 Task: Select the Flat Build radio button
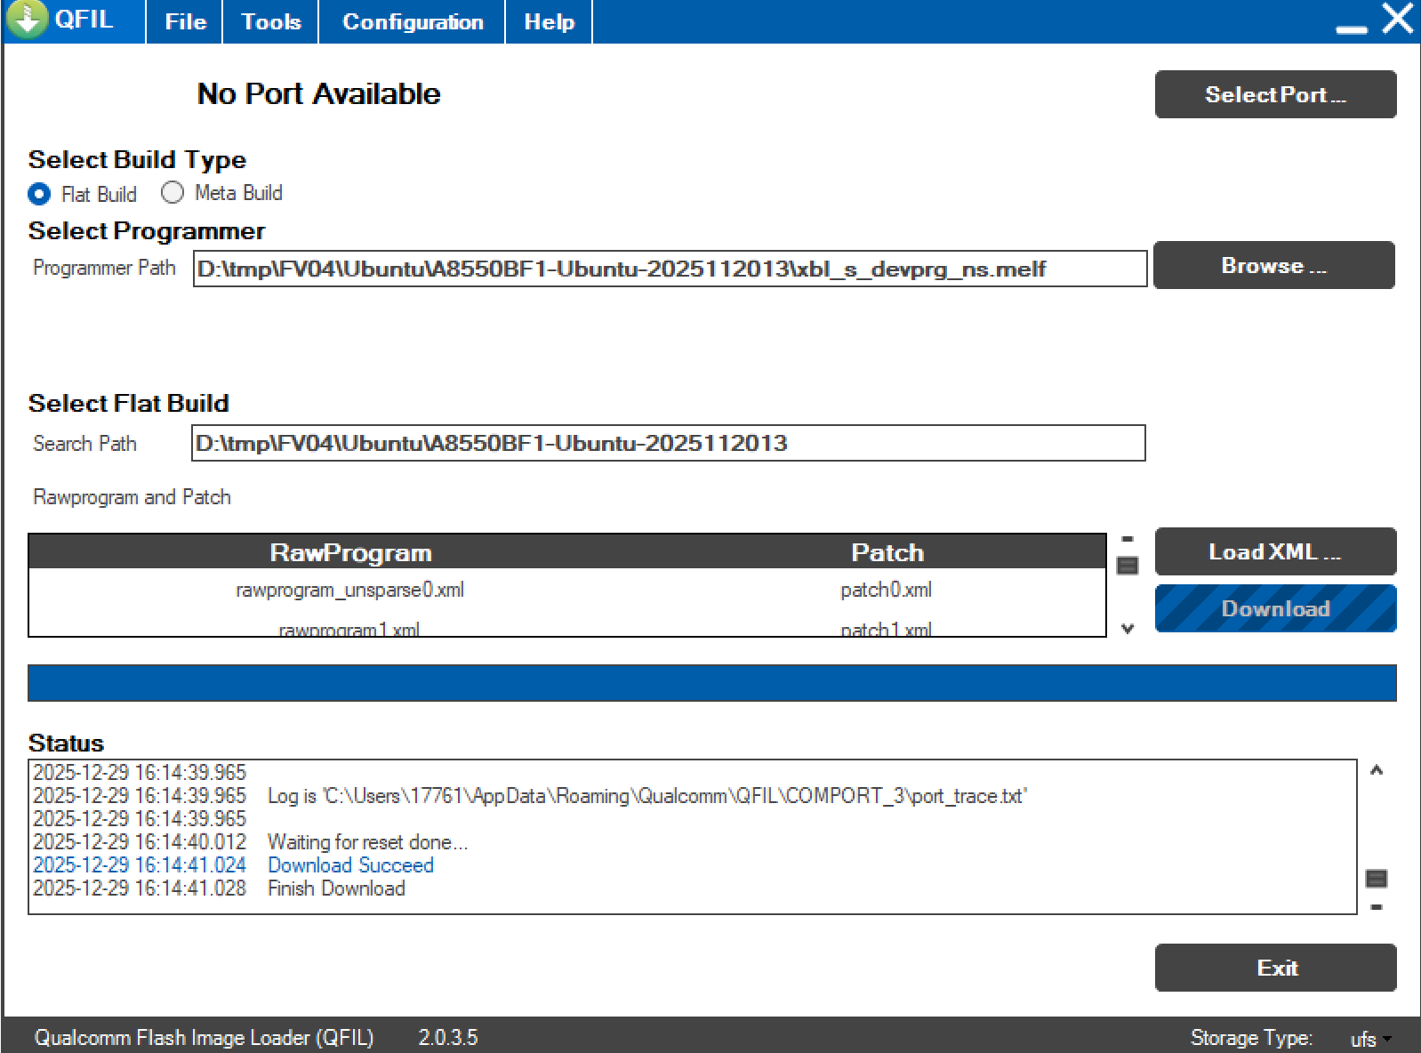point(40,194)
